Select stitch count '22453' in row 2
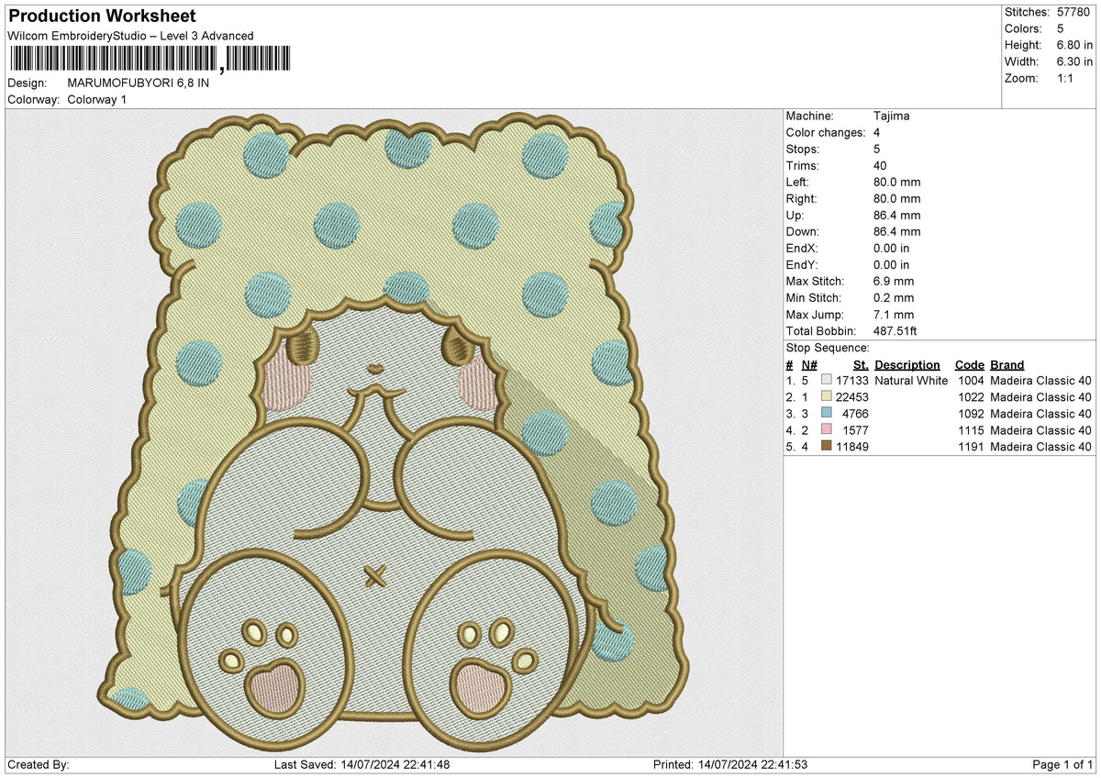Image resolution: width=1101 pixels, height=778 pixels. coord(852,397)
